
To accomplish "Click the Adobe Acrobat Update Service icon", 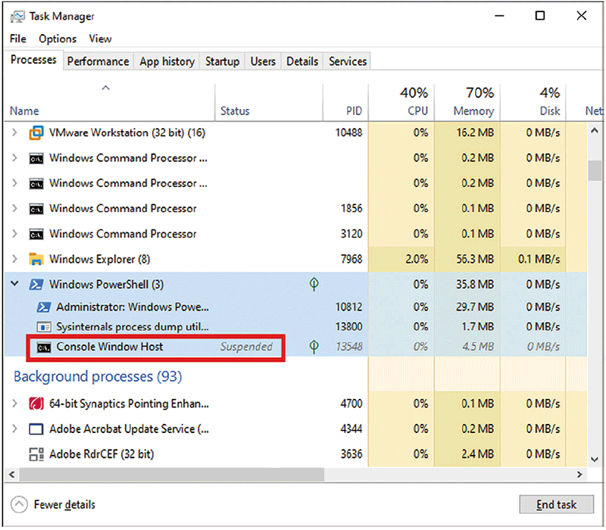I will [x=36, y=429].
